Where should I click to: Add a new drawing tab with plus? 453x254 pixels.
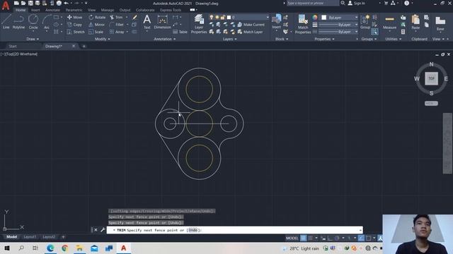click(x=84, y=46)
